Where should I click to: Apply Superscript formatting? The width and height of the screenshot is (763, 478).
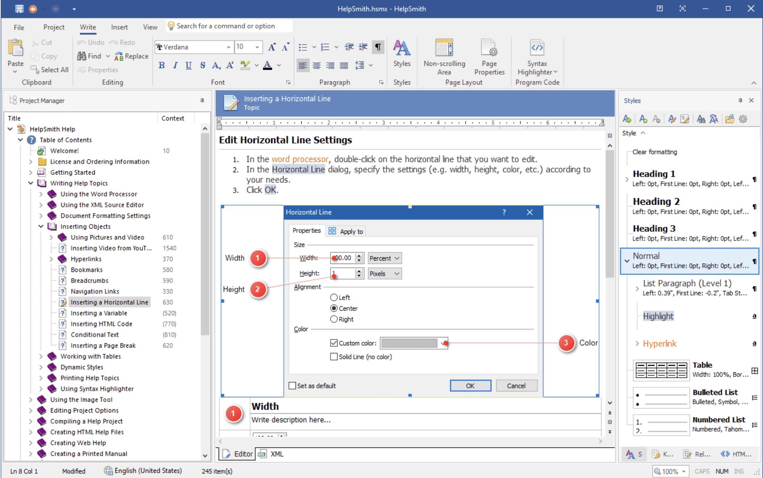click(230, 65)
